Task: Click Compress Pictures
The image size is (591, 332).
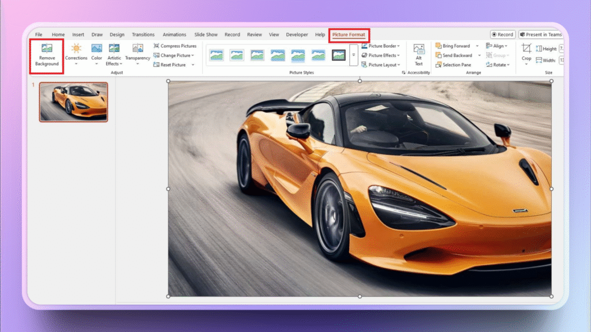Action: (x=175, y=46)
